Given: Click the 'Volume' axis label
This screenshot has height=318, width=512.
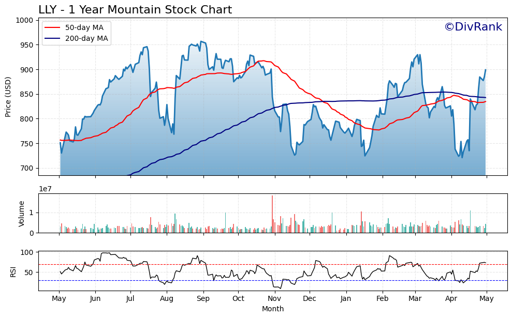Looking at the screenshot, I should [x=22, y=214].
